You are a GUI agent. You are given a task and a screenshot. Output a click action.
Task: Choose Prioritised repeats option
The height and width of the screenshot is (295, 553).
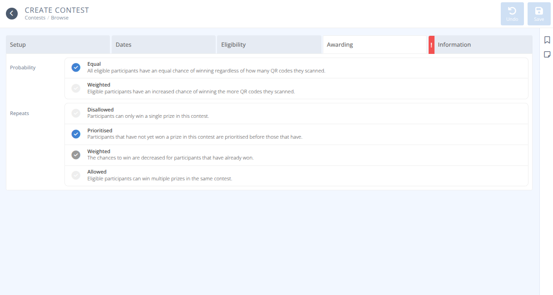click(x=296, y=134)
